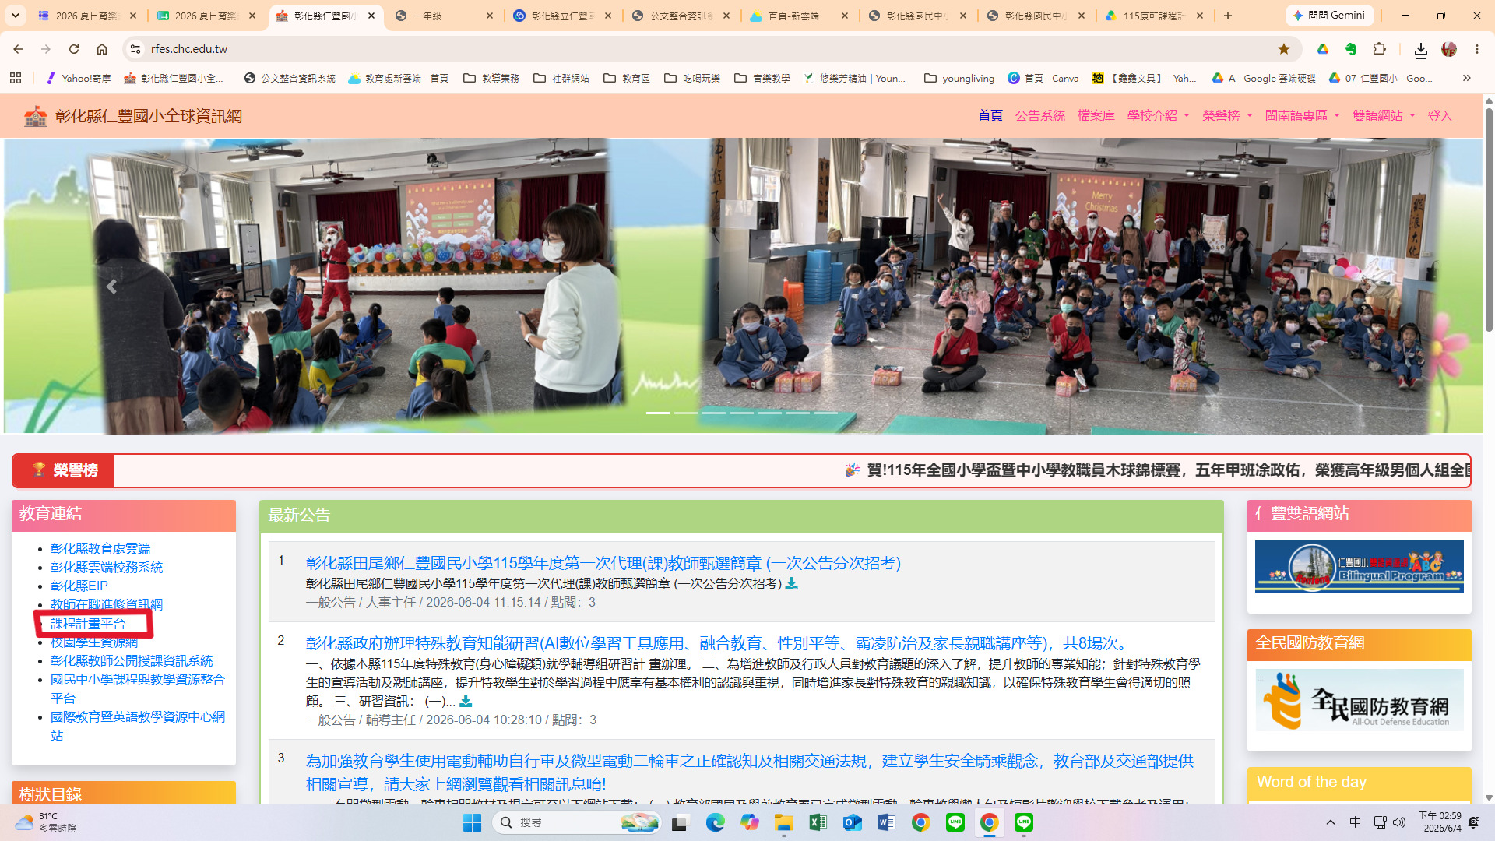Open the Chrome apps grid icon
The image size is (1495, 841).
16,78
